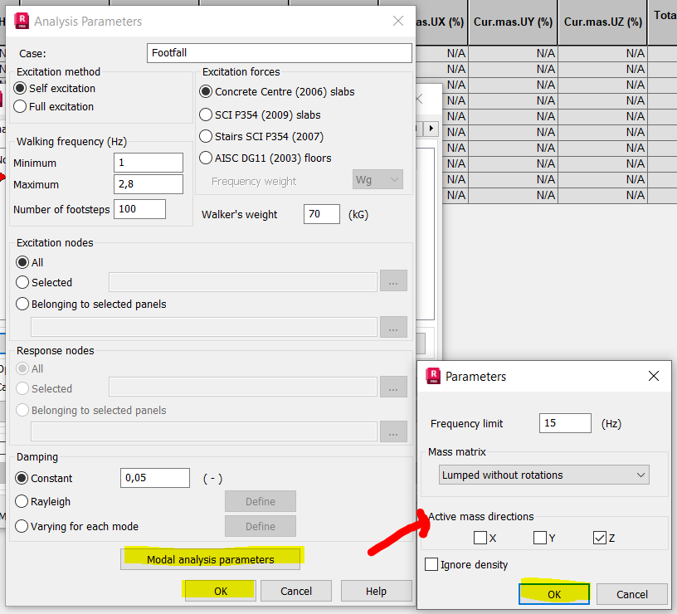Click inside the Footfall case name field

(x=279, y=52)
